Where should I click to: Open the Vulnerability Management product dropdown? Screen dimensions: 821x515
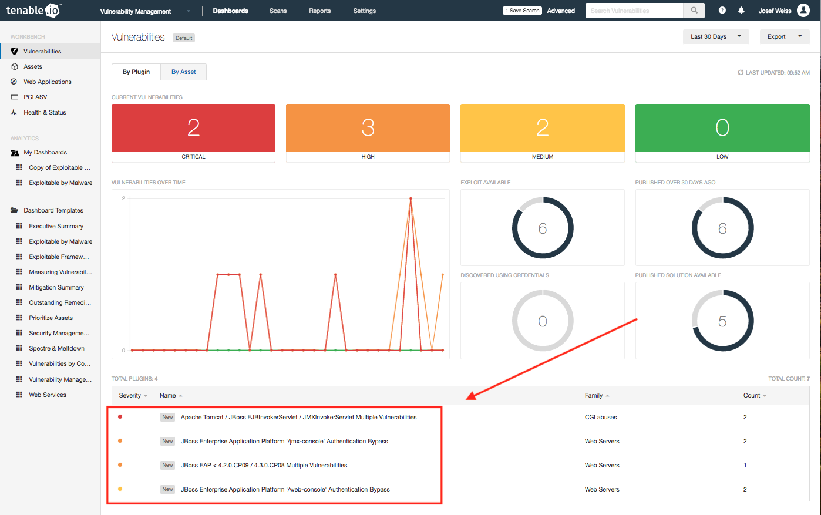(x=145, y=11)
